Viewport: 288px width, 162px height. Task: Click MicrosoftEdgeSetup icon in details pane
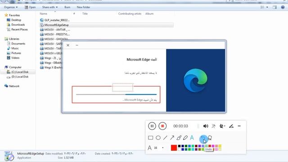pos(9,156)
